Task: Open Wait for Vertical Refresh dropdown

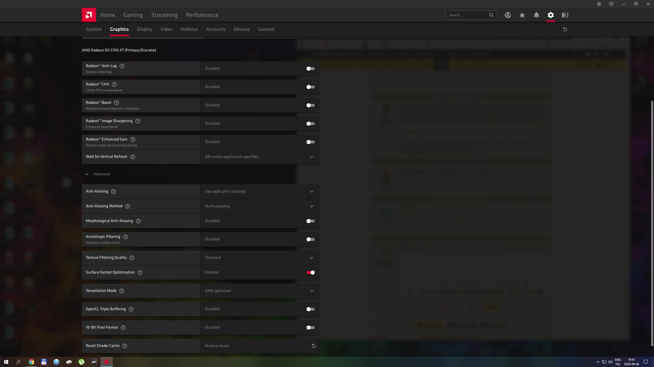Action: (260, 157)
